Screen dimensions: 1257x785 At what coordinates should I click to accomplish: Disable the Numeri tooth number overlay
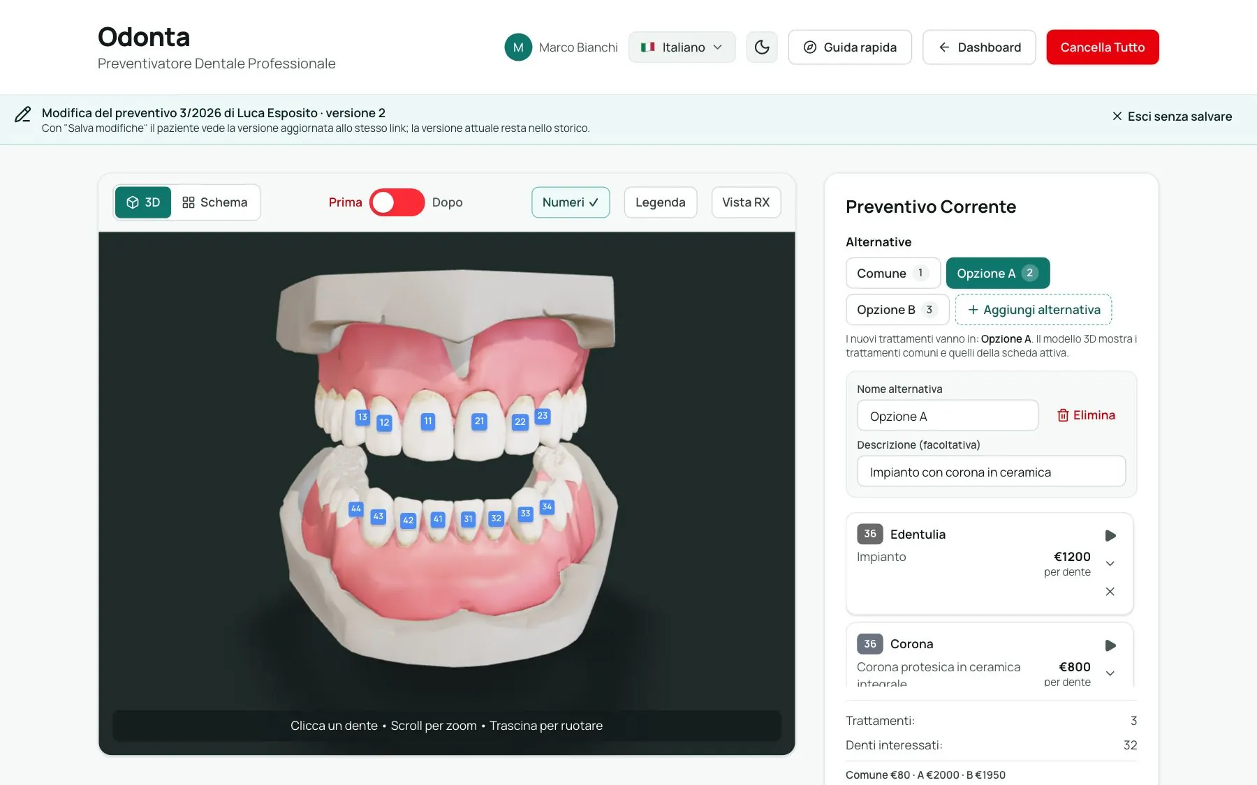[x=571, y=202]
